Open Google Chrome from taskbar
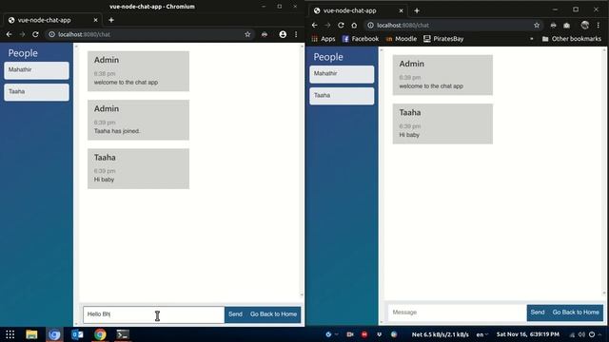This screenshot has width=609, height=342. point(100,334)
